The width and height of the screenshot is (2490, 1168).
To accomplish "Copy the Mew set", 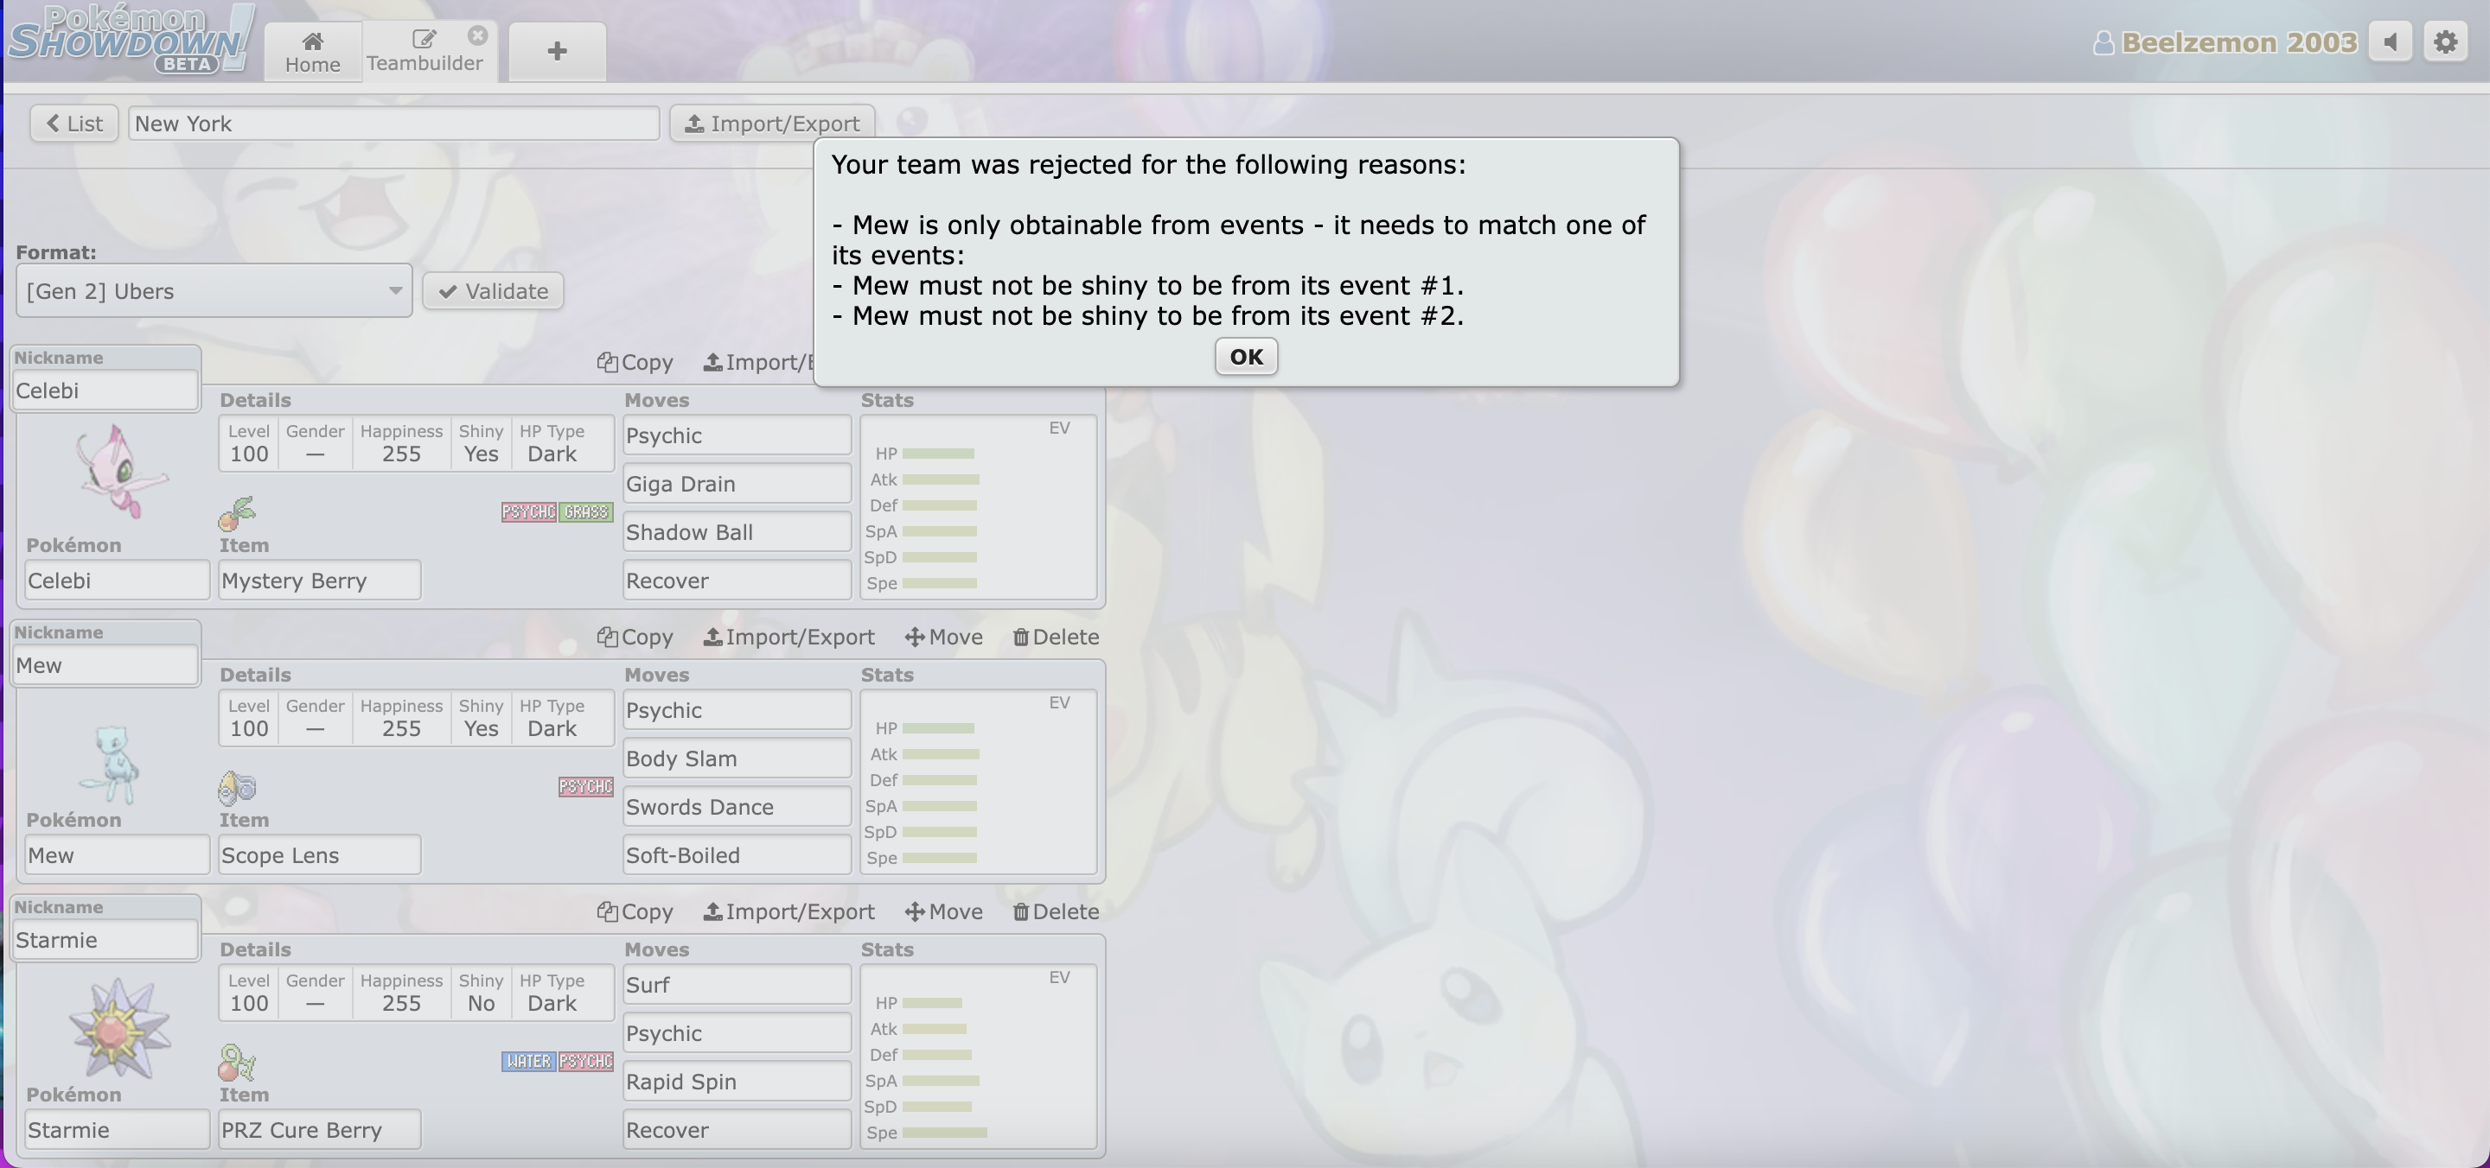I will (635, 637).
